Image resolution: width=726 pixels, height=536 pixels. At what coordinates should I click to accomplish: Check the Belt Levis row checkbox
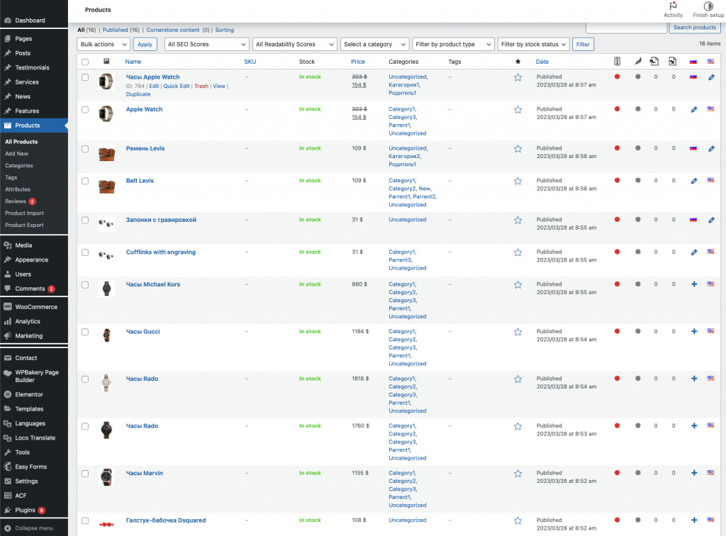[x=85, y=181]
